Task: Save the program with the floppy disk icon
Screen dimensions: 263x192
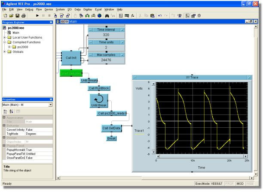Action: click(x=17, y=16)
